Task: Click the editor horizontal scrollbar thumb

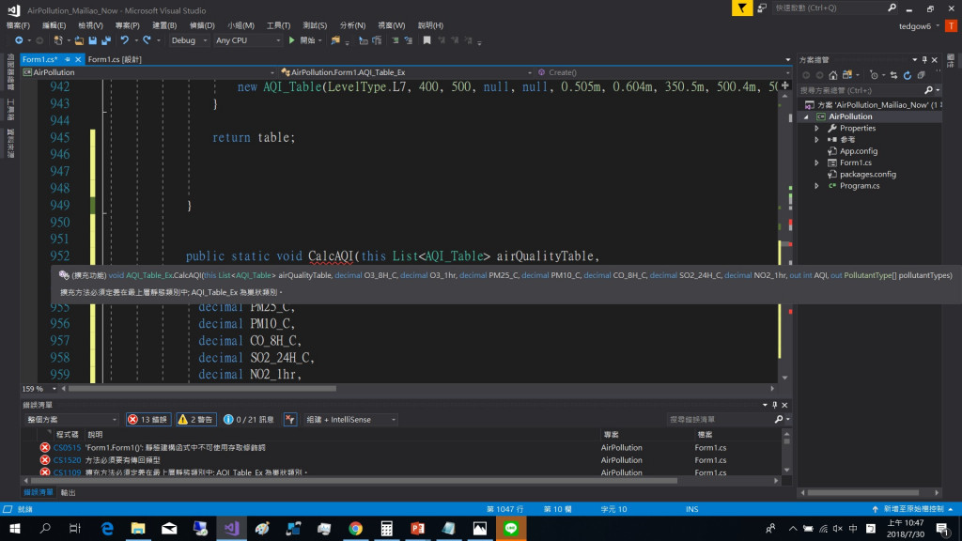Action: 203,389
